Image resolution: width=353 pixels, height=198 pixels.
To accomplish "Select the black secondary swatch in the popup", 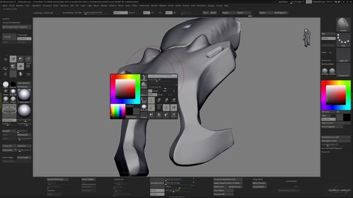I will point(129,111).
